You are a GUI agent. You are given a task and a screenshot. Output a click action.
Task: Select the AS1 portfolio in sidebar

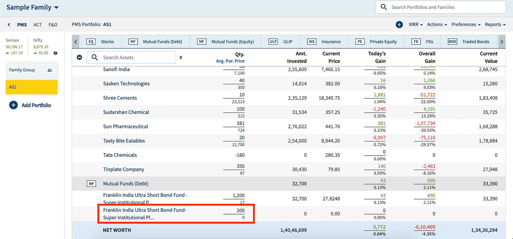[x=31, y=87]
